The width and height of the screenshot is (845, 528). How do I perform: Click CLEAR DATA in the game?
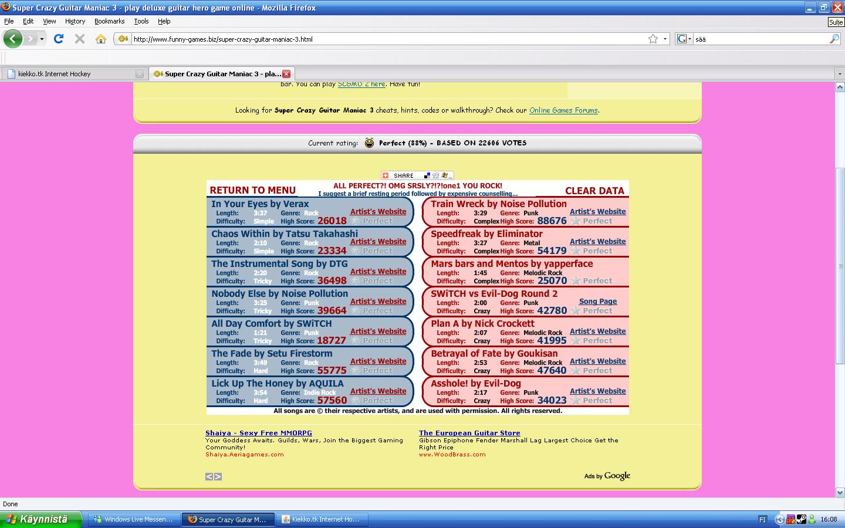pos(594,191)
